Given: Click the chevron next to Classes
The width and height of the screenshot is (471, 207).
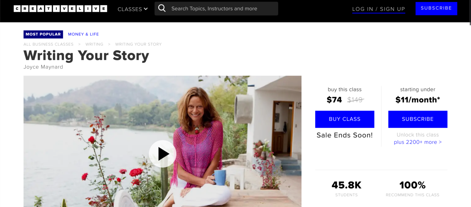Looking at the screenshot, I should point(146,9).
